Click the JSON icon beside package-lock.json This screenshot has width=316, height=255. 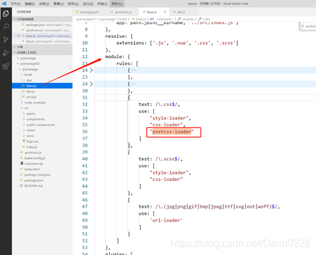[22, 174]
